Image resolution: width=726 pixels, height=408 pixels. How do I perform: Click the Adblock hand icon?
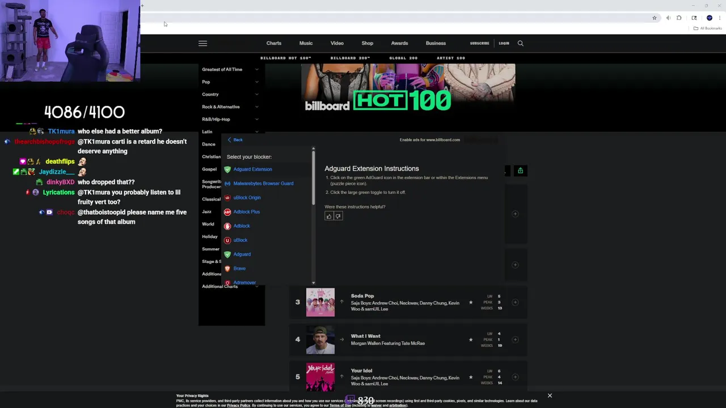point(227,226)
